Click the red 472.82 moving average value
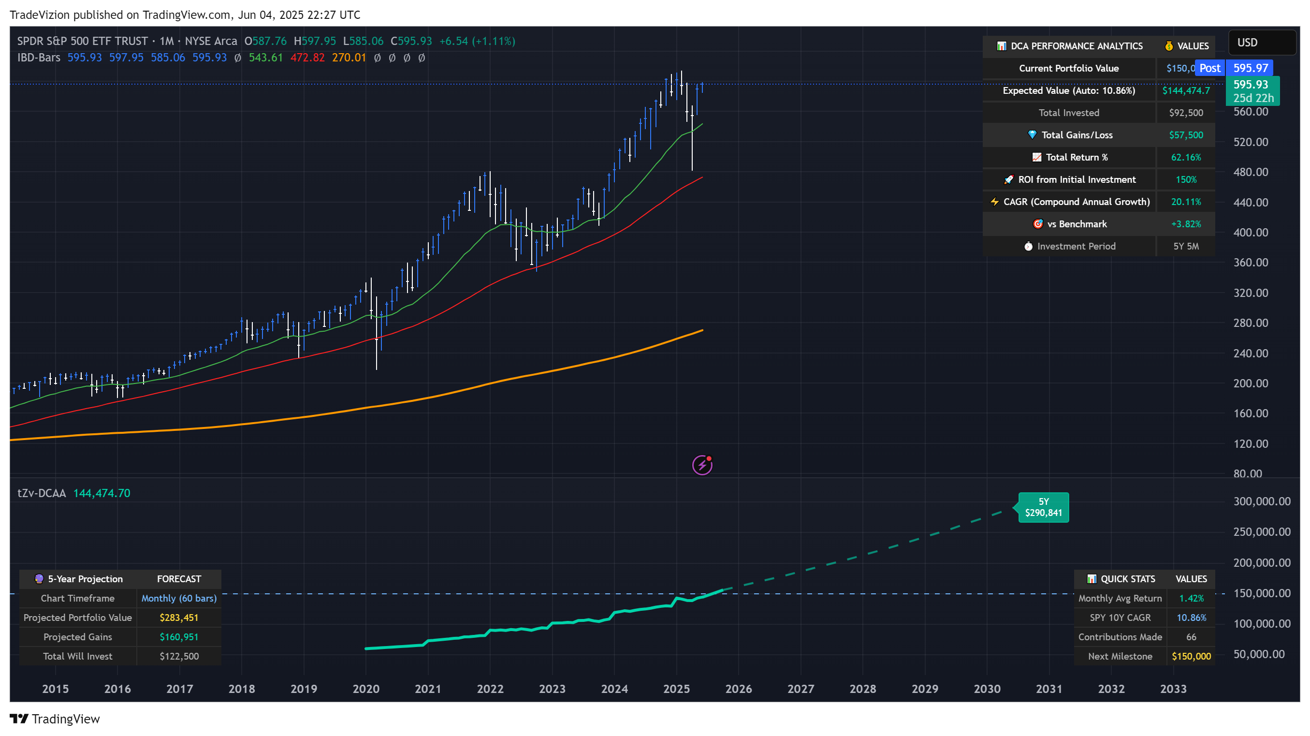 [x=307, y=58]
